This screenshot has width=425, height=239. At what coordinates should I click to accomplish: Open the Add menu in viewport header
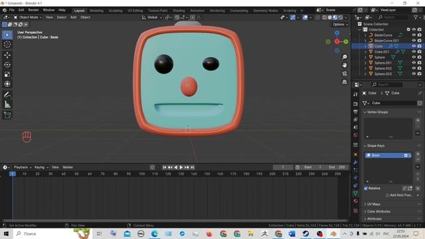74,17
